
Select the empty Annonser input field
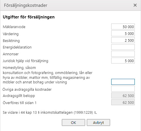point(123,54)
